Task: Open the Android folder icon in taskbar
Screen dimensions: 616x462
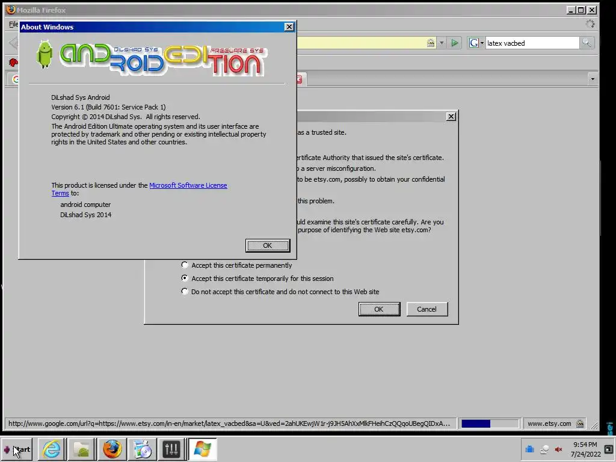Action: 81,449
